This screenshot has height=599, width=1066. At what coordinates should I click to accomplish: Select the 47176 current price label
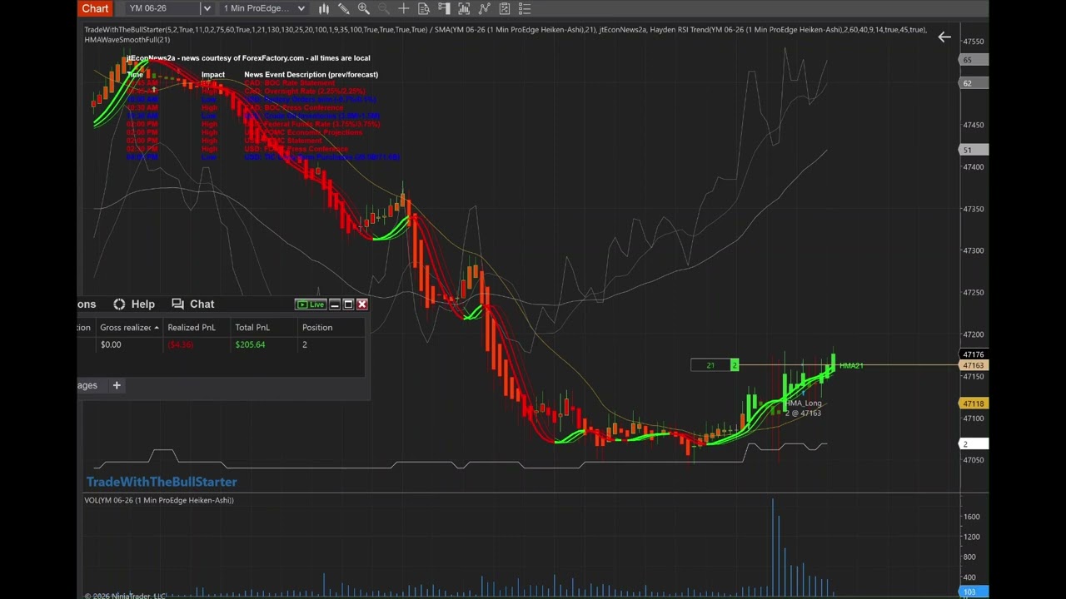tap(973, 355)
